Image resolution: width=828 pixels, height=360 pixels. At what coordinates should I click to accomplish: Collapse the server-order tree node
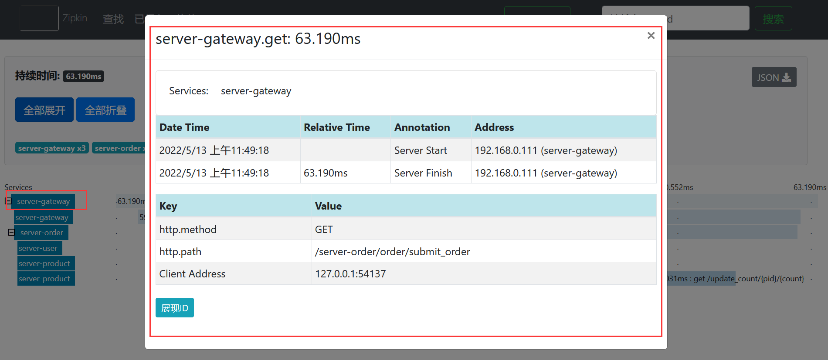tap(11, 232)
